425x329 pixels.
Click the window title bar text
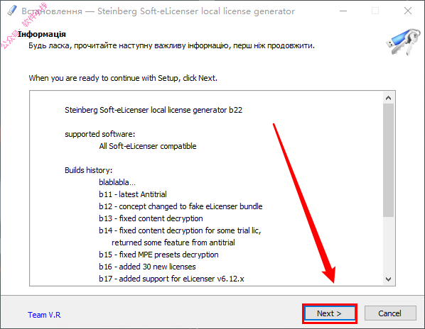point(158,11)
